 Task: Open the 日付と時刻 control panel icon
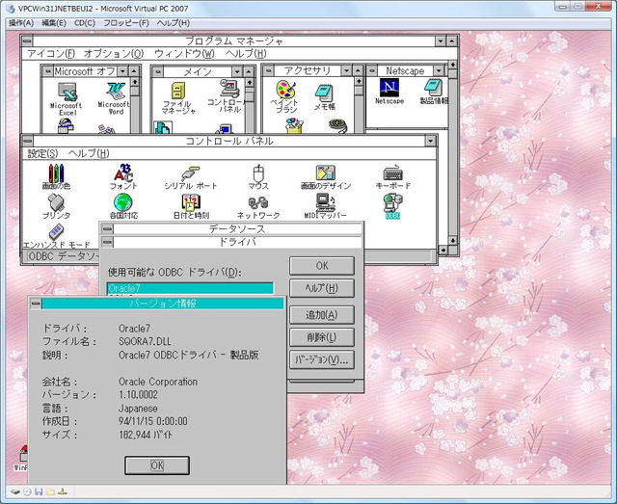[x=191, y=207]
